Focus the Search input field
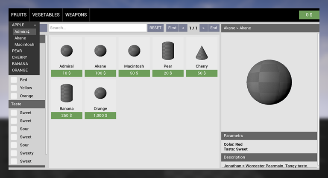 coord(98,28)
